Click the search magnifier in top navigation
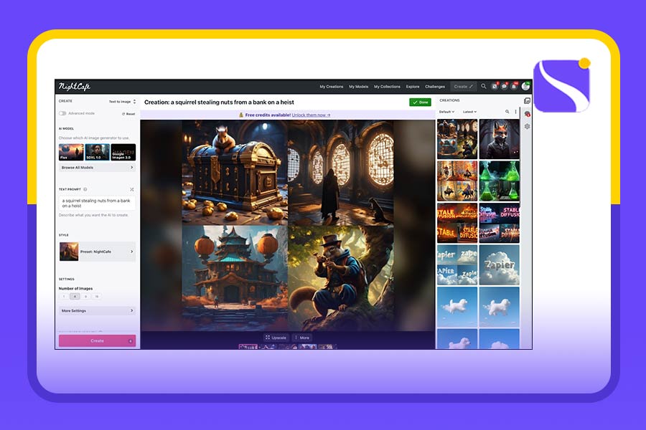The image size is (646, 430). point(484,86)
